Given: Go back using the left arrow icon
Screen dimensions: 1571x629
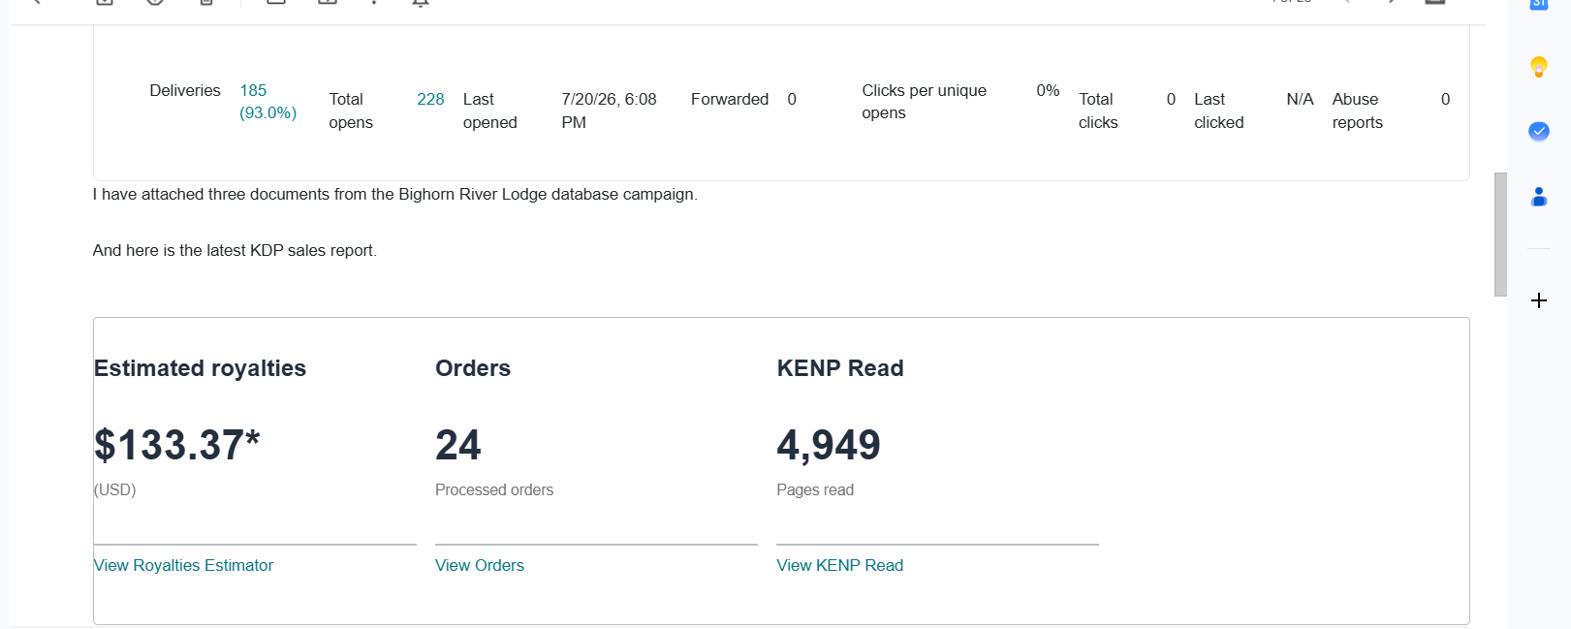Looking at the screenshot, I should [x=37, y=2].
